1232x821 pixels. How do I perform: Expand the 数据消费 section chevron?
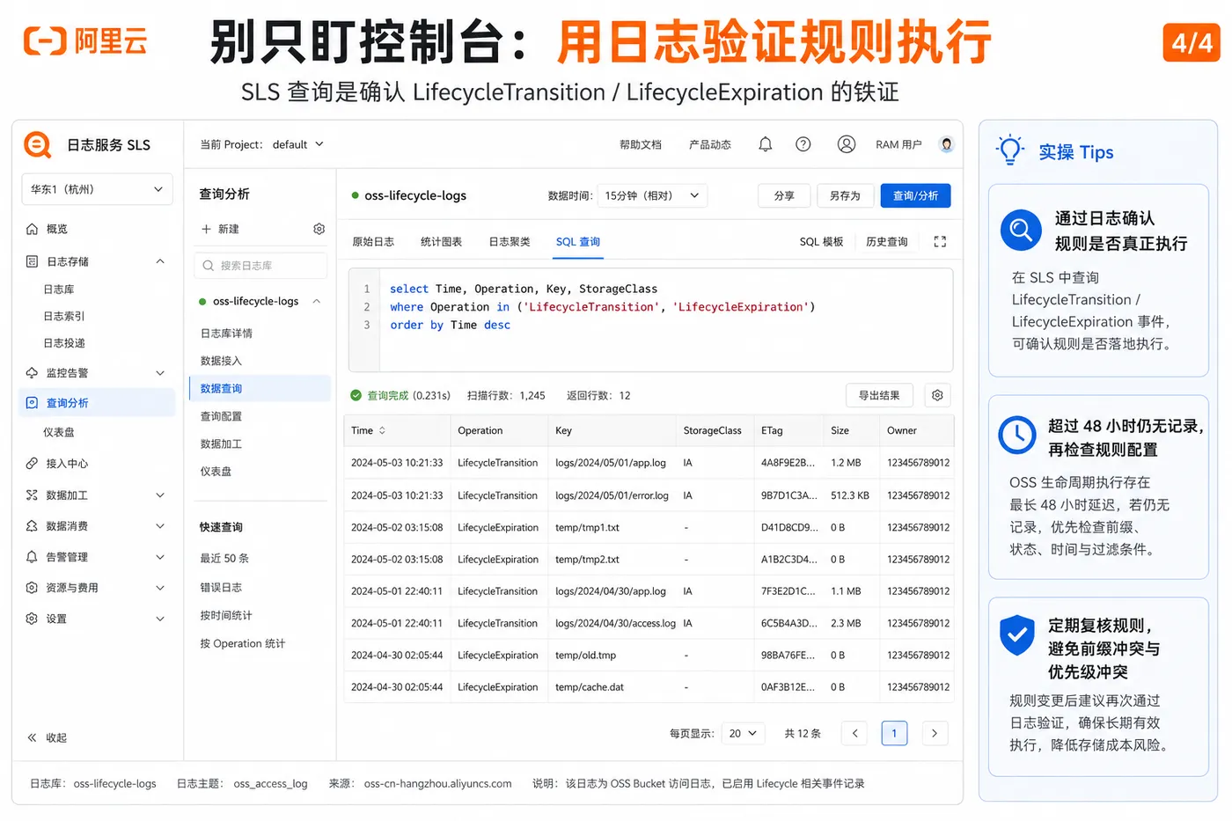point(160,526)
